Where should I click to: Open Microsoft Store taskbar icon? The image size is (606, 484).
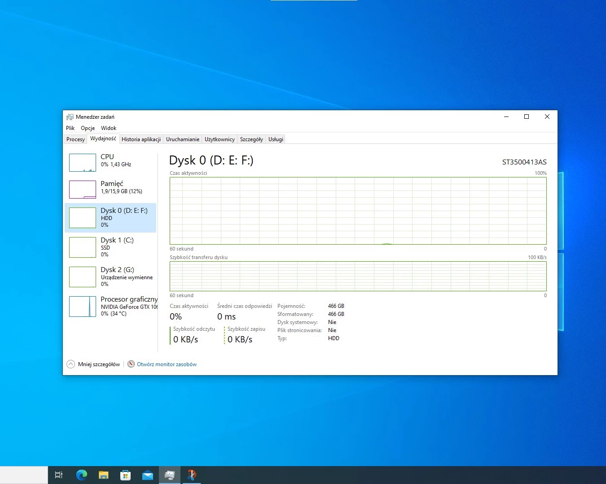(x=126, y=475)
